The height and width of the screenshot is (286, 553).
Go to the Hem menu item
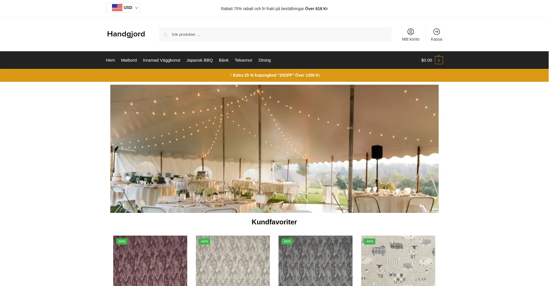point(110,60)
